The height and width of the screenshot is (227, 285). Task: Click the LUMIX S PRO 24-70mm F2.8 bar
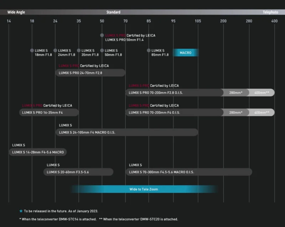(x=90, y=73)
